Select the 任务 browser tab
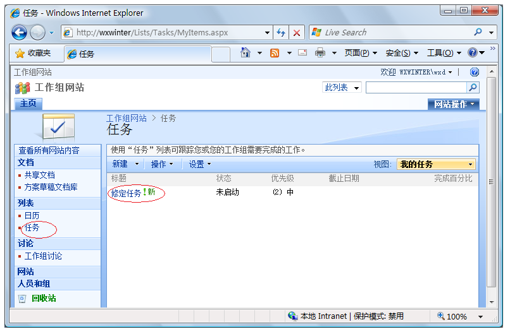510x334 pixels. [138, 54]
